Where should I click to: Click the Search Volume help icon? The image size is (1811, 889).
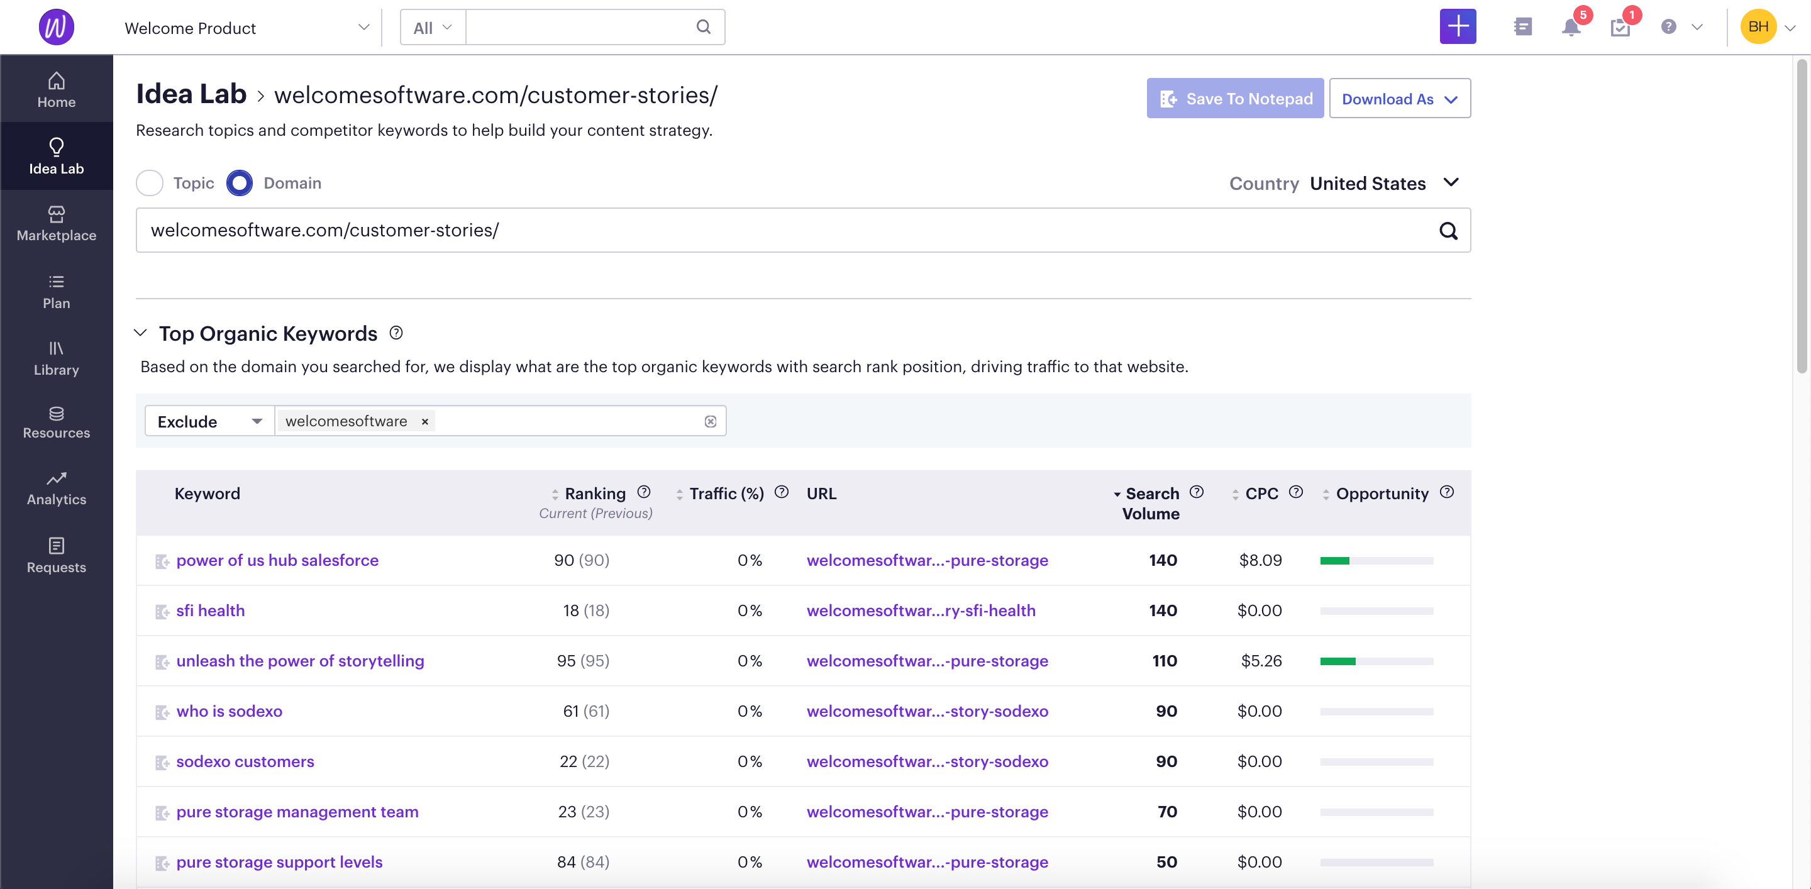point(1197,492)
